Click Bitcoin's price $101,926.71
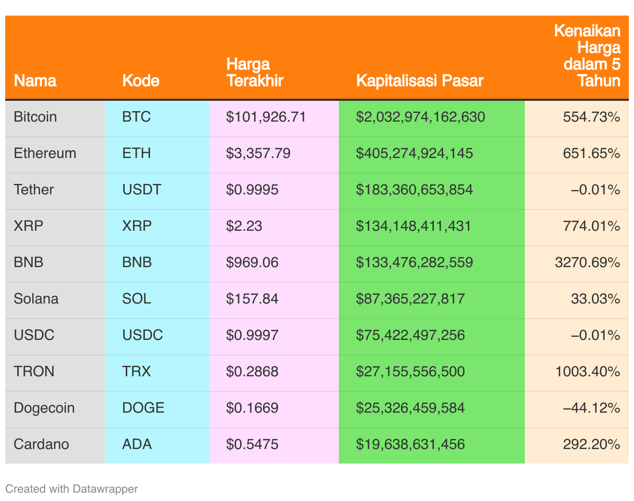The width and height of the screenshot is (634, 501). click(266, 117)
